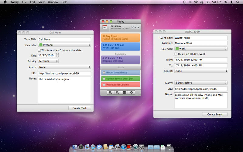Image resolution: width=243 pixels, height=152 pixels.
Task: Open the Window menu
Action: pyautogui.click(x=53, y=2)
